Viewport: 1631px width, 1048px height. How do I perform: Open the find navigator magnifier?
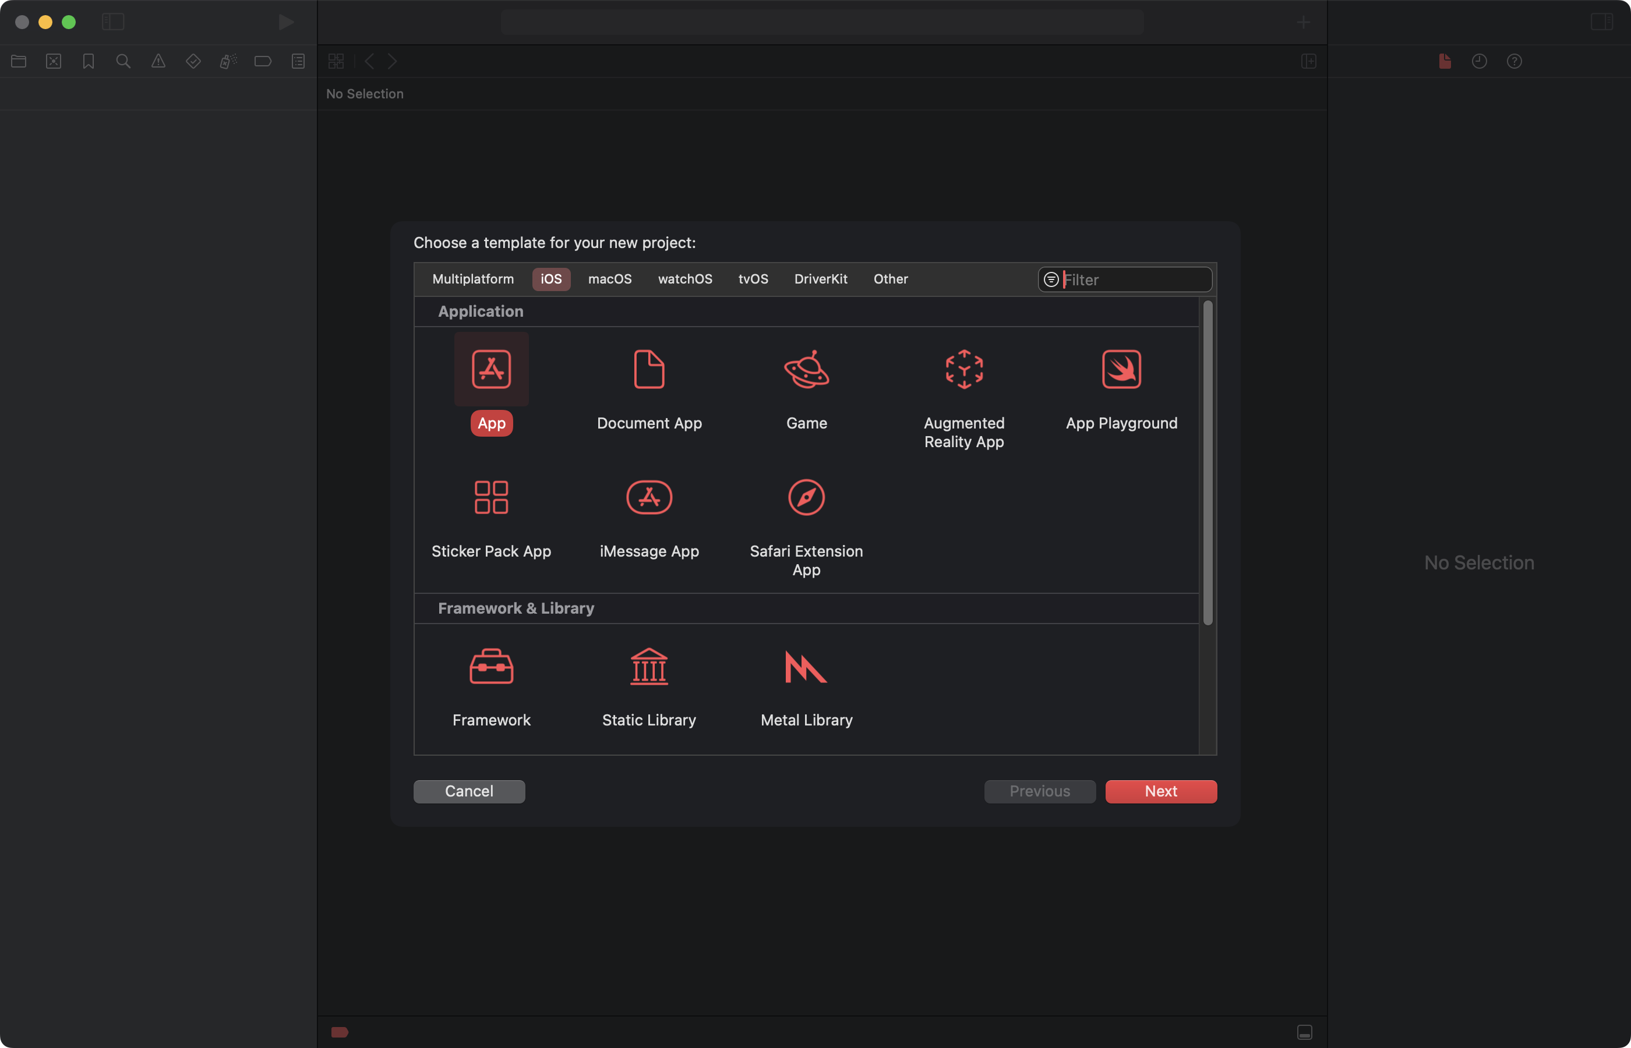pos(123,61)
